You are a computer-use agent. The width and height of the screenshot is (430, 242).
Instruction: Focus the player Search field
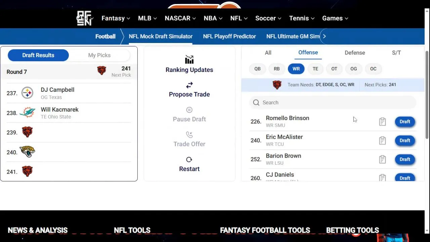pyautogui.click(x=333, y=103)
